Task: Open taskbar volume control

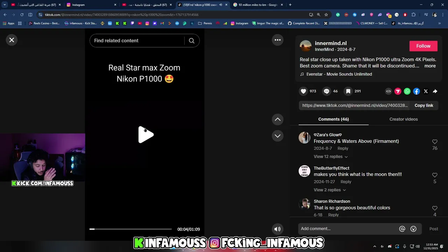Action: [x=418, y=246]
